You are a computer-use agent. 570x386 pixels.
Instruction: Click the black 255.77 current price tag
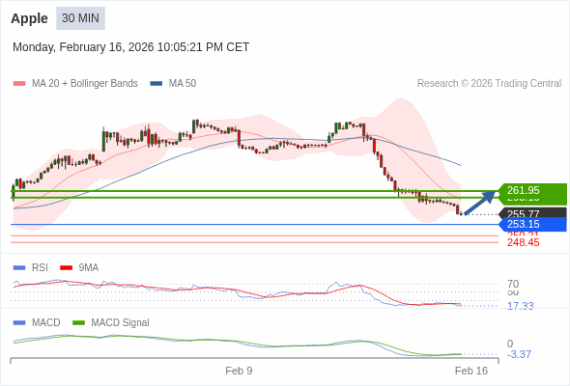pos(533,213)
